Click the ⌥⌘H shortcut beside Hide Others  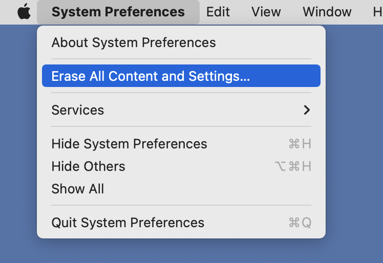click(x=293, y=166)
